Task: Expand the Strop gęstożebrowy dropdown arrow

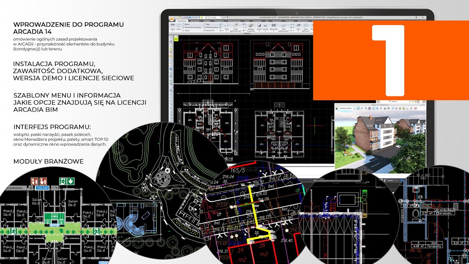Action: click(x=241, y=31)
